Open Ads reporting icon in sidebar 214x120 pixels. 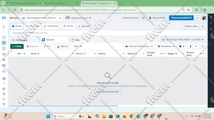point(4,48)
